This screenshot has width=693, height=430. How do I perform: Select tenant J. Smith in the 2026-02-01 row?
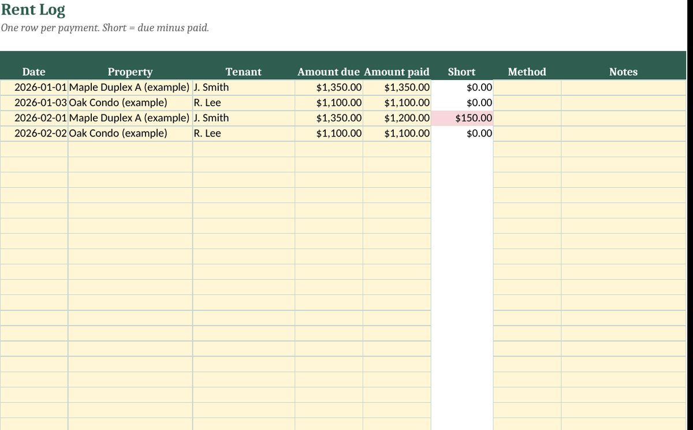coord(244,118)
